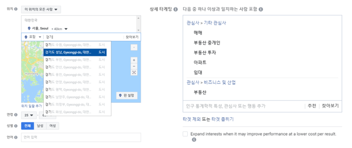Click the 핀 설정 button
Screen dimensions: 352x148
click(127, 96)
